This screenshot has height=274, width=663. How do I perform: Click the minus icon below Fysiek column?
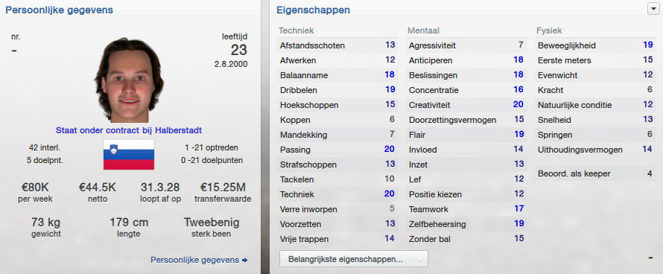651,258
